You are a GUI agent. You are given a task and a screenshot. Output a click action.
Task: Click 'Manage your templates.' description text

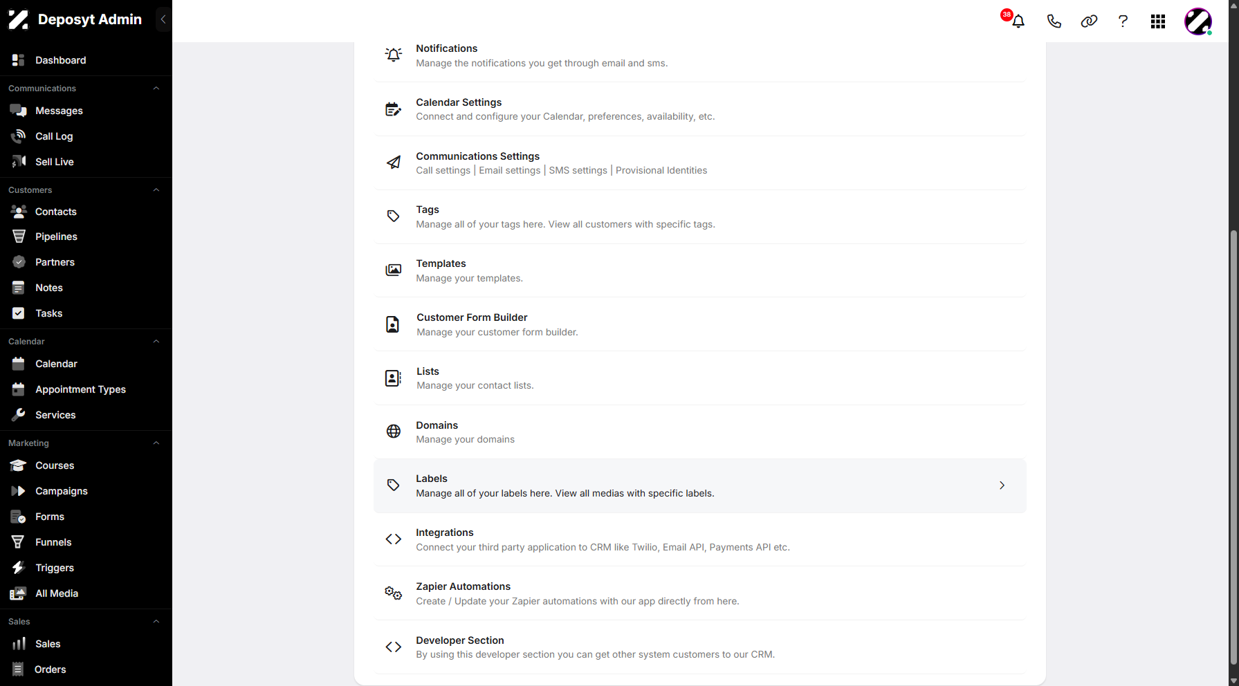(469, 278)
